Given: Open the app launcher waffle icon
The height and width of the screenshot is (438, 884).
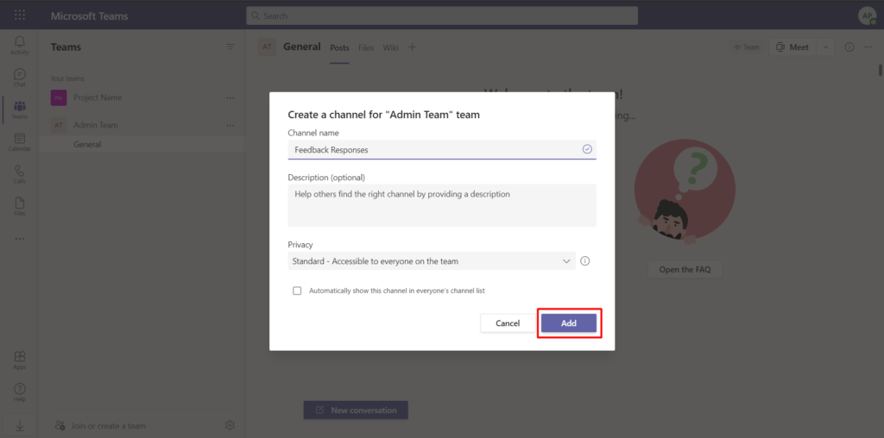Looking at the screenshot, I should point(20,16).
